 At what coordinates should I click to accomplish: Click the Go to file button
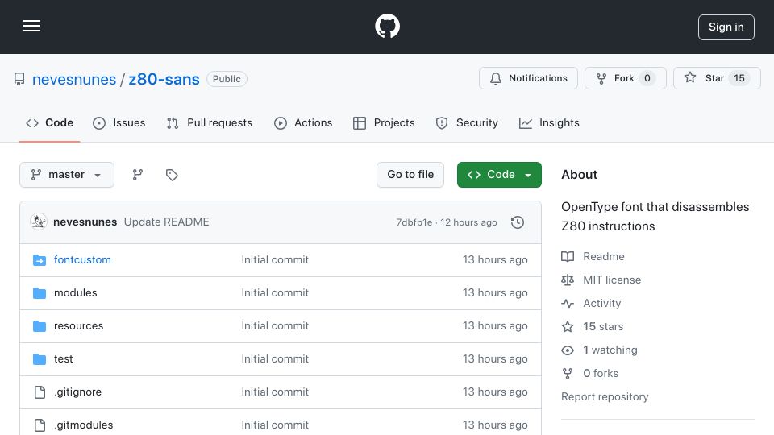[x=410, y=175]
